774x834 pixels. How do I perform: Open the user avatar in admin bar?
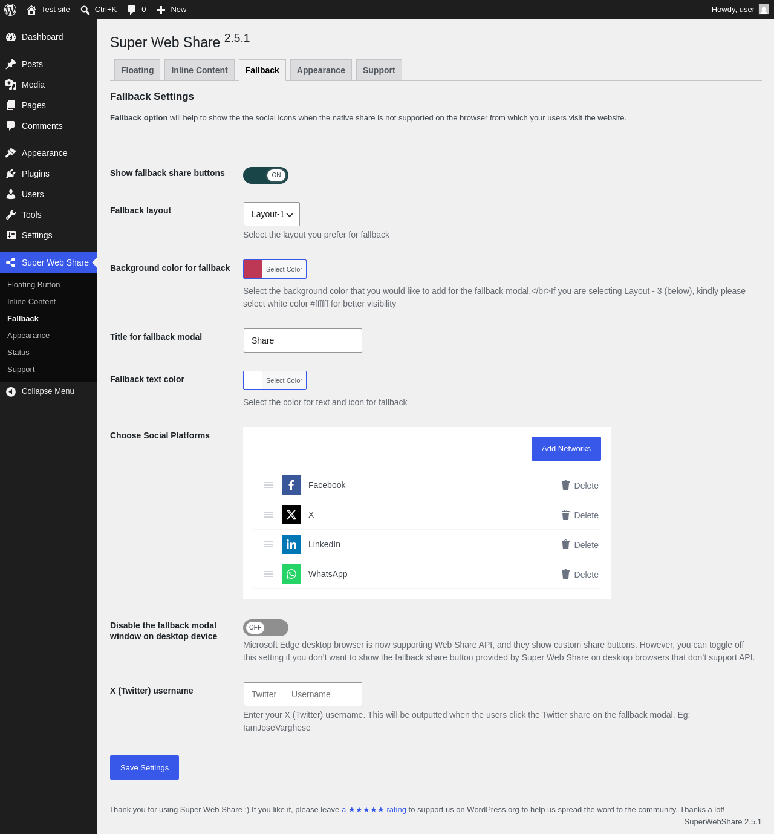[x=764, y=10]
